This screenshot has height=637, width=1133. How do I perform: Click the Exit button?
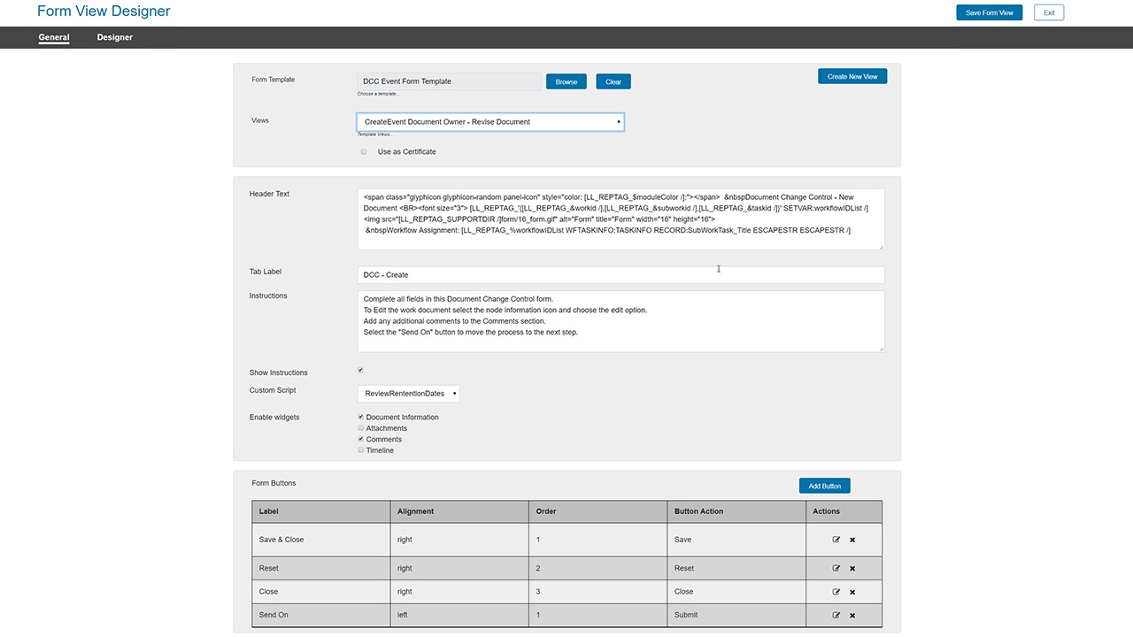(x=1049, y=12)
